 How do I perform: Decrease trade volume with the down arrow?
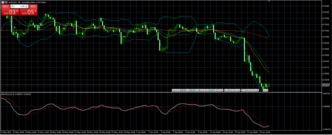point(12,6)
